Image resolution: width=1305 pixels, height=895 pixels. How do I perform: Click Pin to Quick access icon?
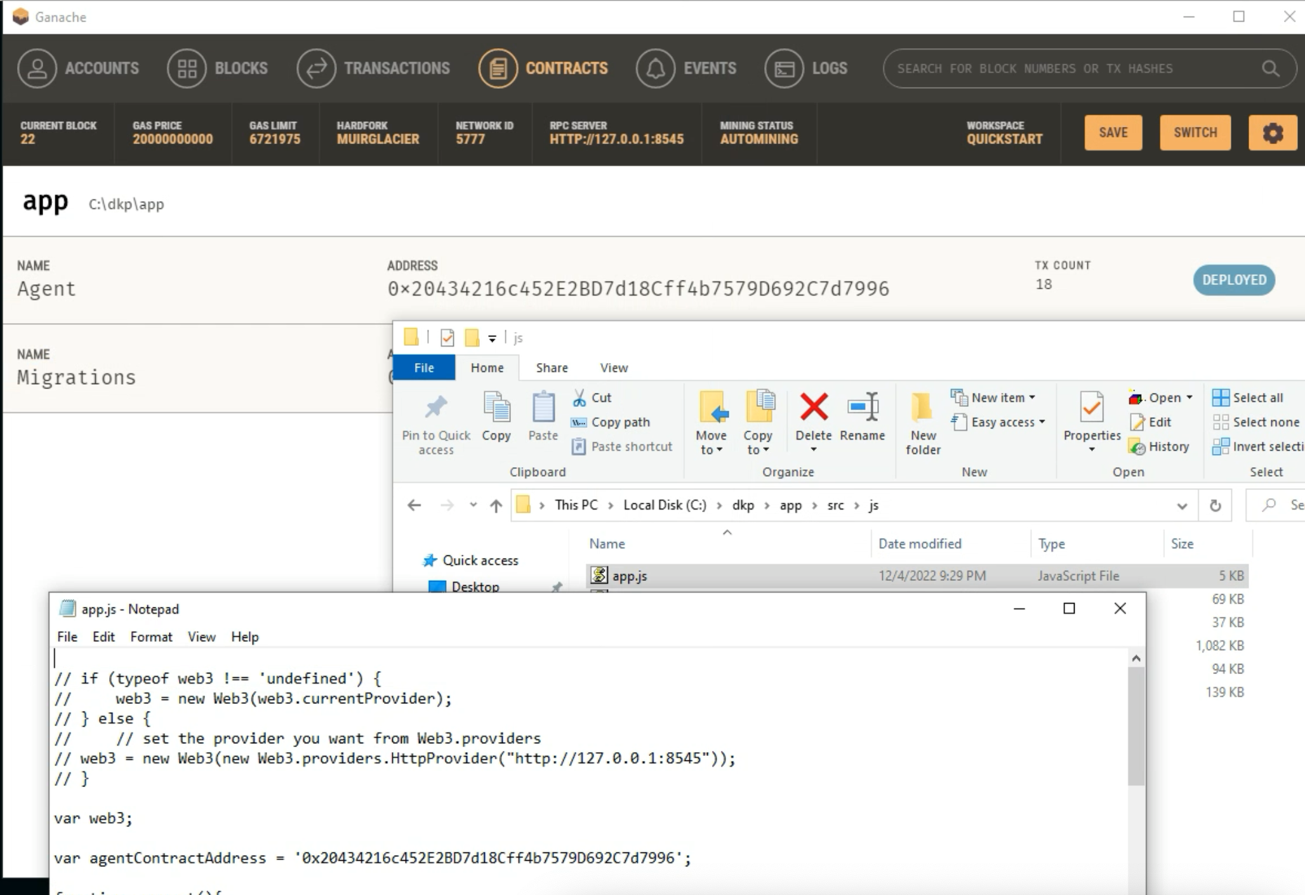[436, 408]
